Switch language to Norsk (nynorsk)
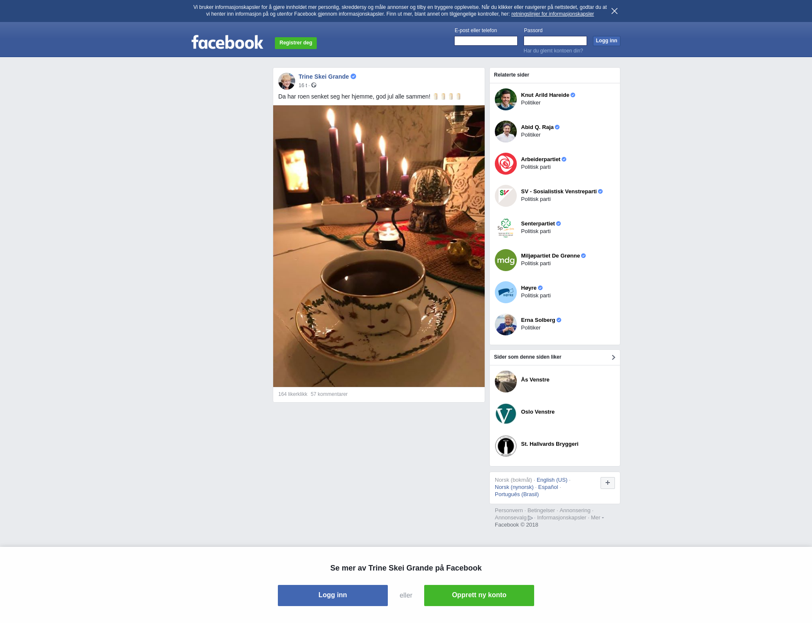 click(514, 487)
